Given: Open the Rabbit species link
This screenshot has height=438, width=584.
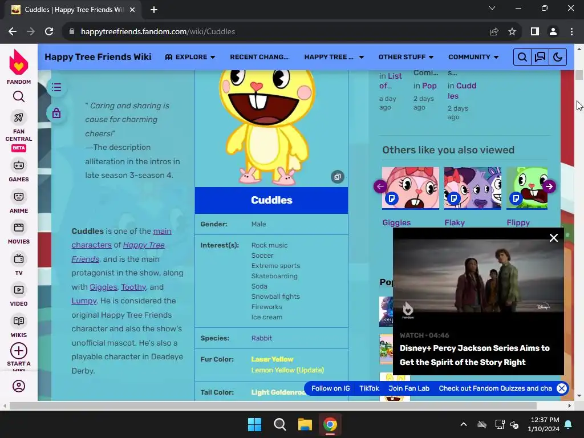Looking at the screenshot, I should coord(261,338).
